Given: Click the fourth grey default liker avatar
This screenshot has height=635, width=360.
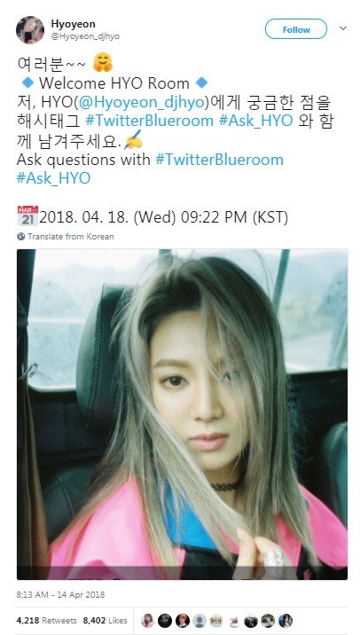Looking at the screenshot, I should (200, 621).
